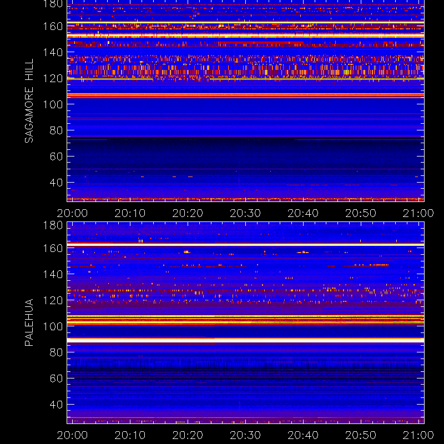Select the 80 tick label on Sagamore Hill axis

[56, 130]
